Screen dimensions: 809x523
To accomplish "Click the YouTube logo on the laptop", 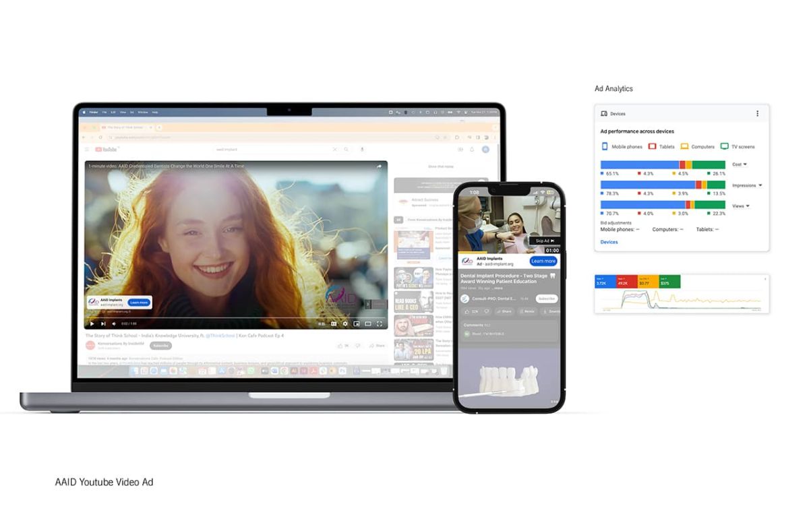I will 107,150.
